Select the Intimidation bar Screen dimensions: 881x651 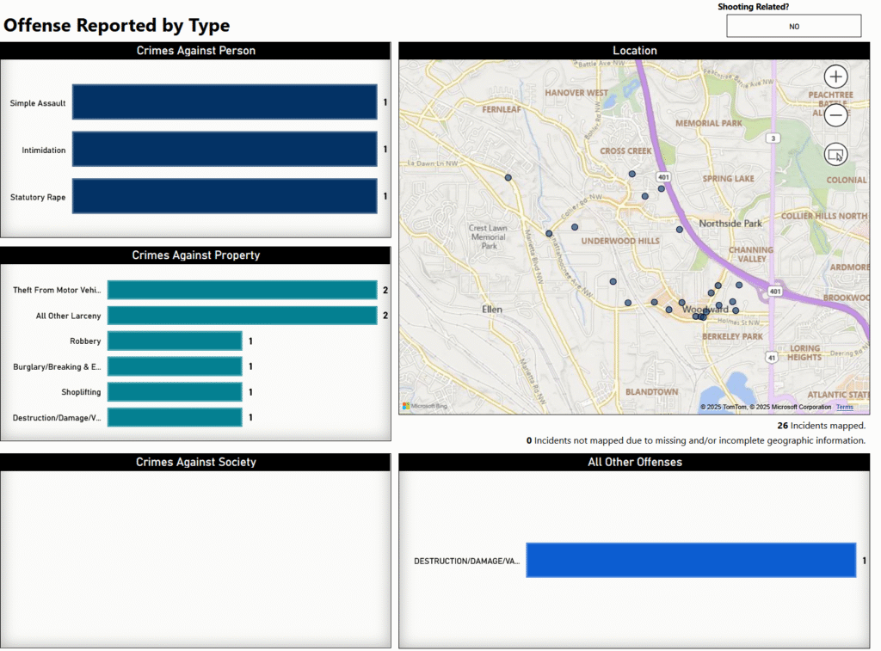pos(225,150)
